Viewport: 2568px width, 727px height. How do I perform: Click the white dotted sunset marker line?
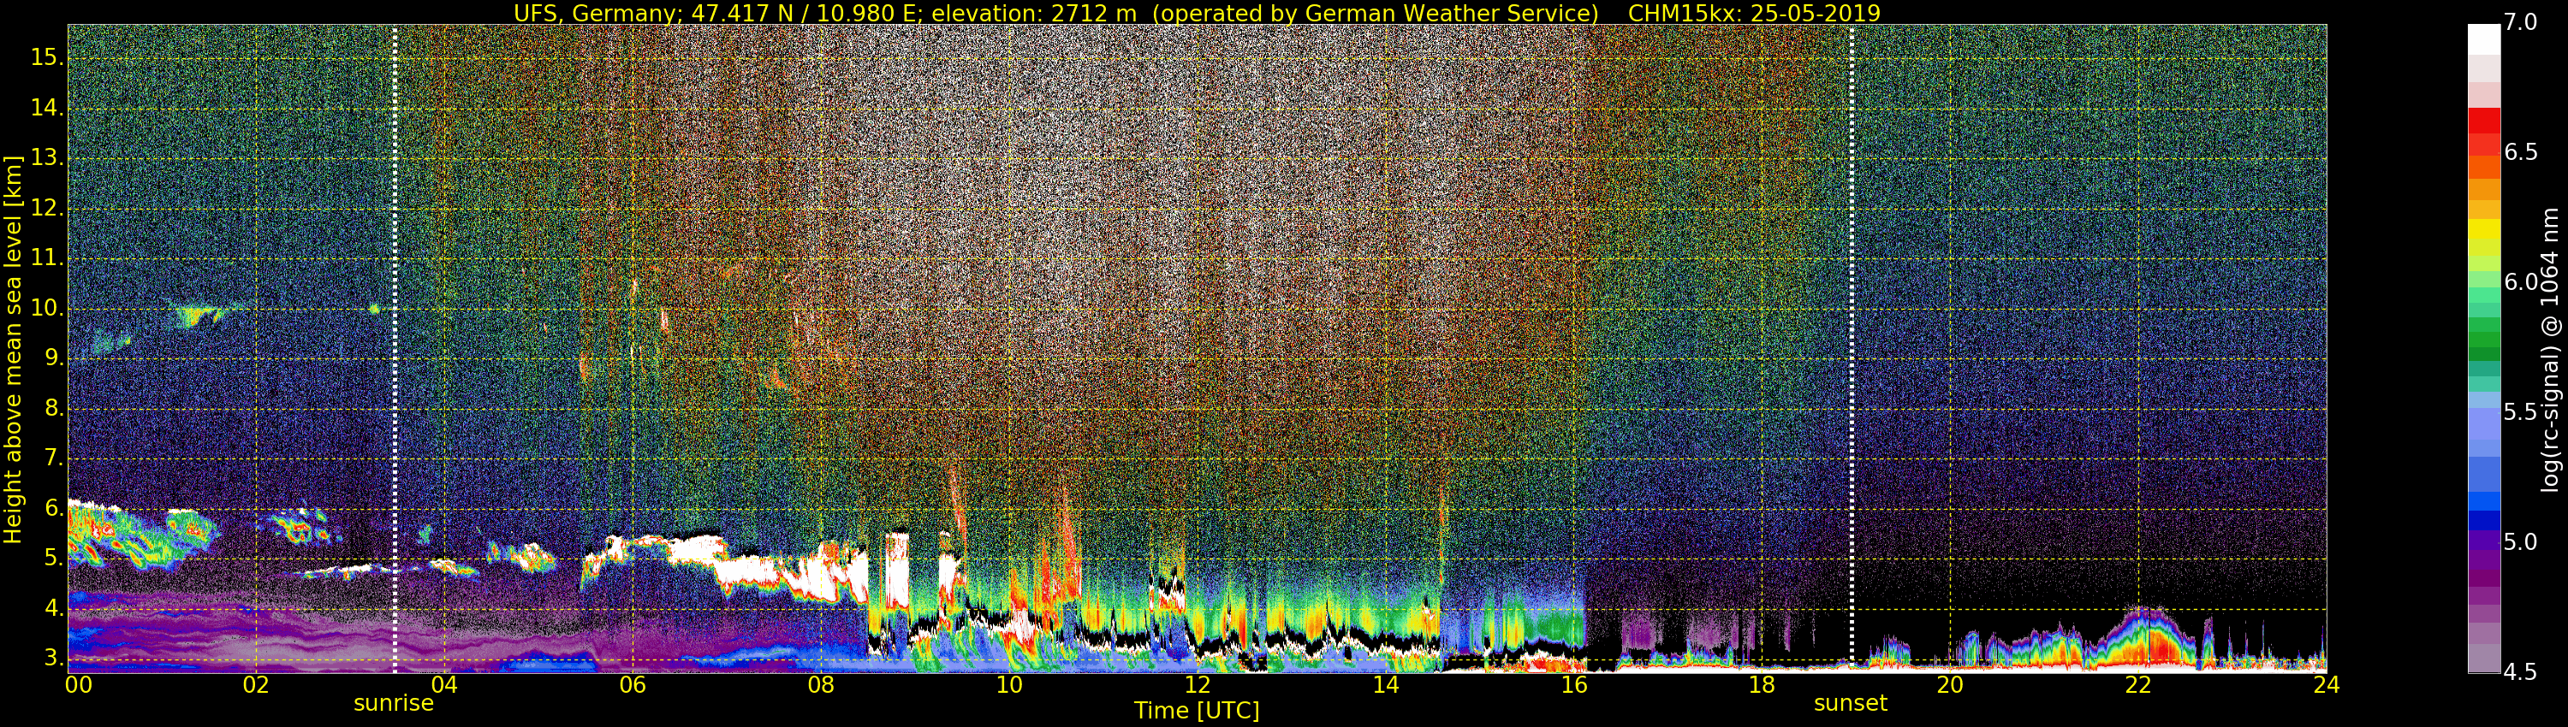(x=1852, y=349)
